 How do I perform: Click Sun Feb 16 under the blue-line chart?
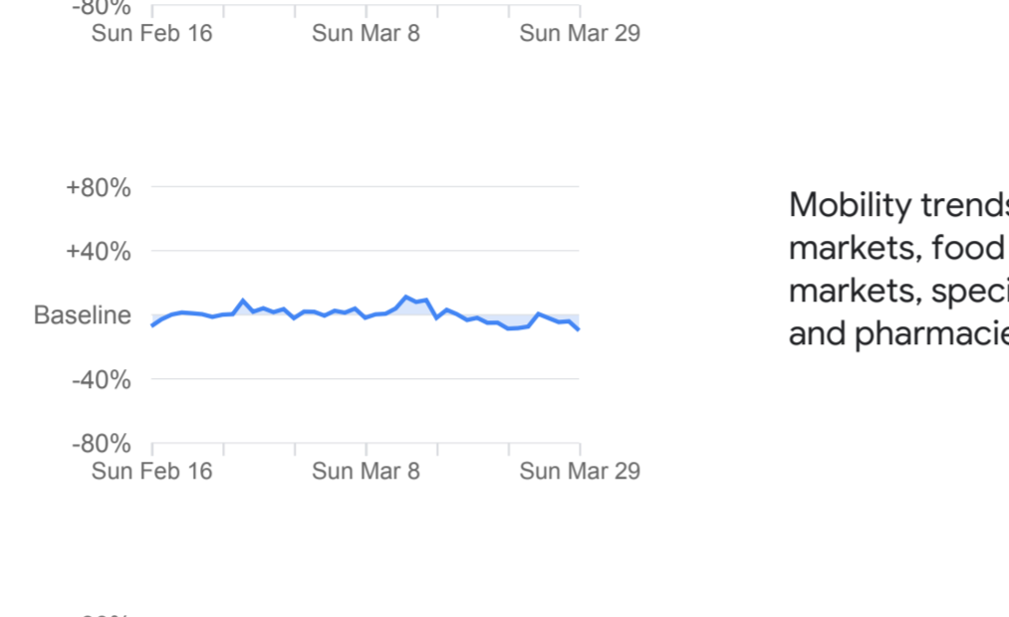151,471
